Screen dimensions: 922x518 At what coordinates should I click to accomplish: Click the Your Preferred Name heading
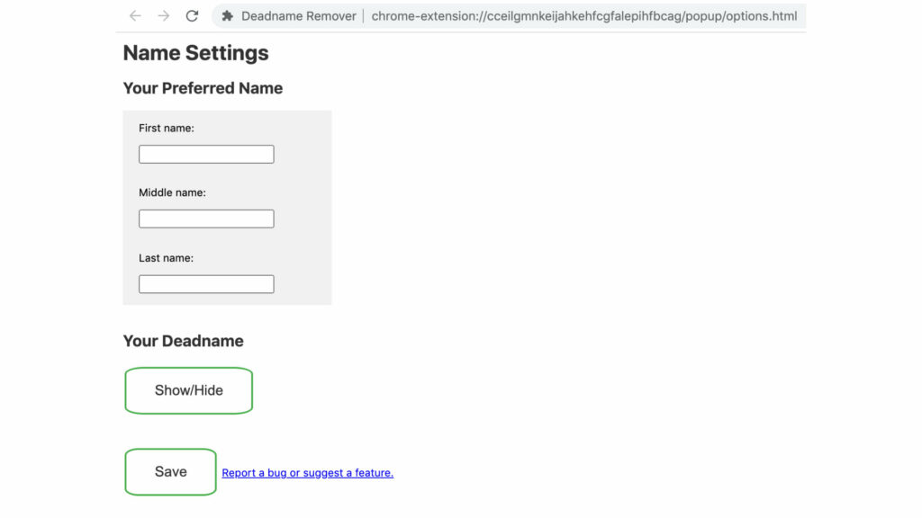coord(203,88)
